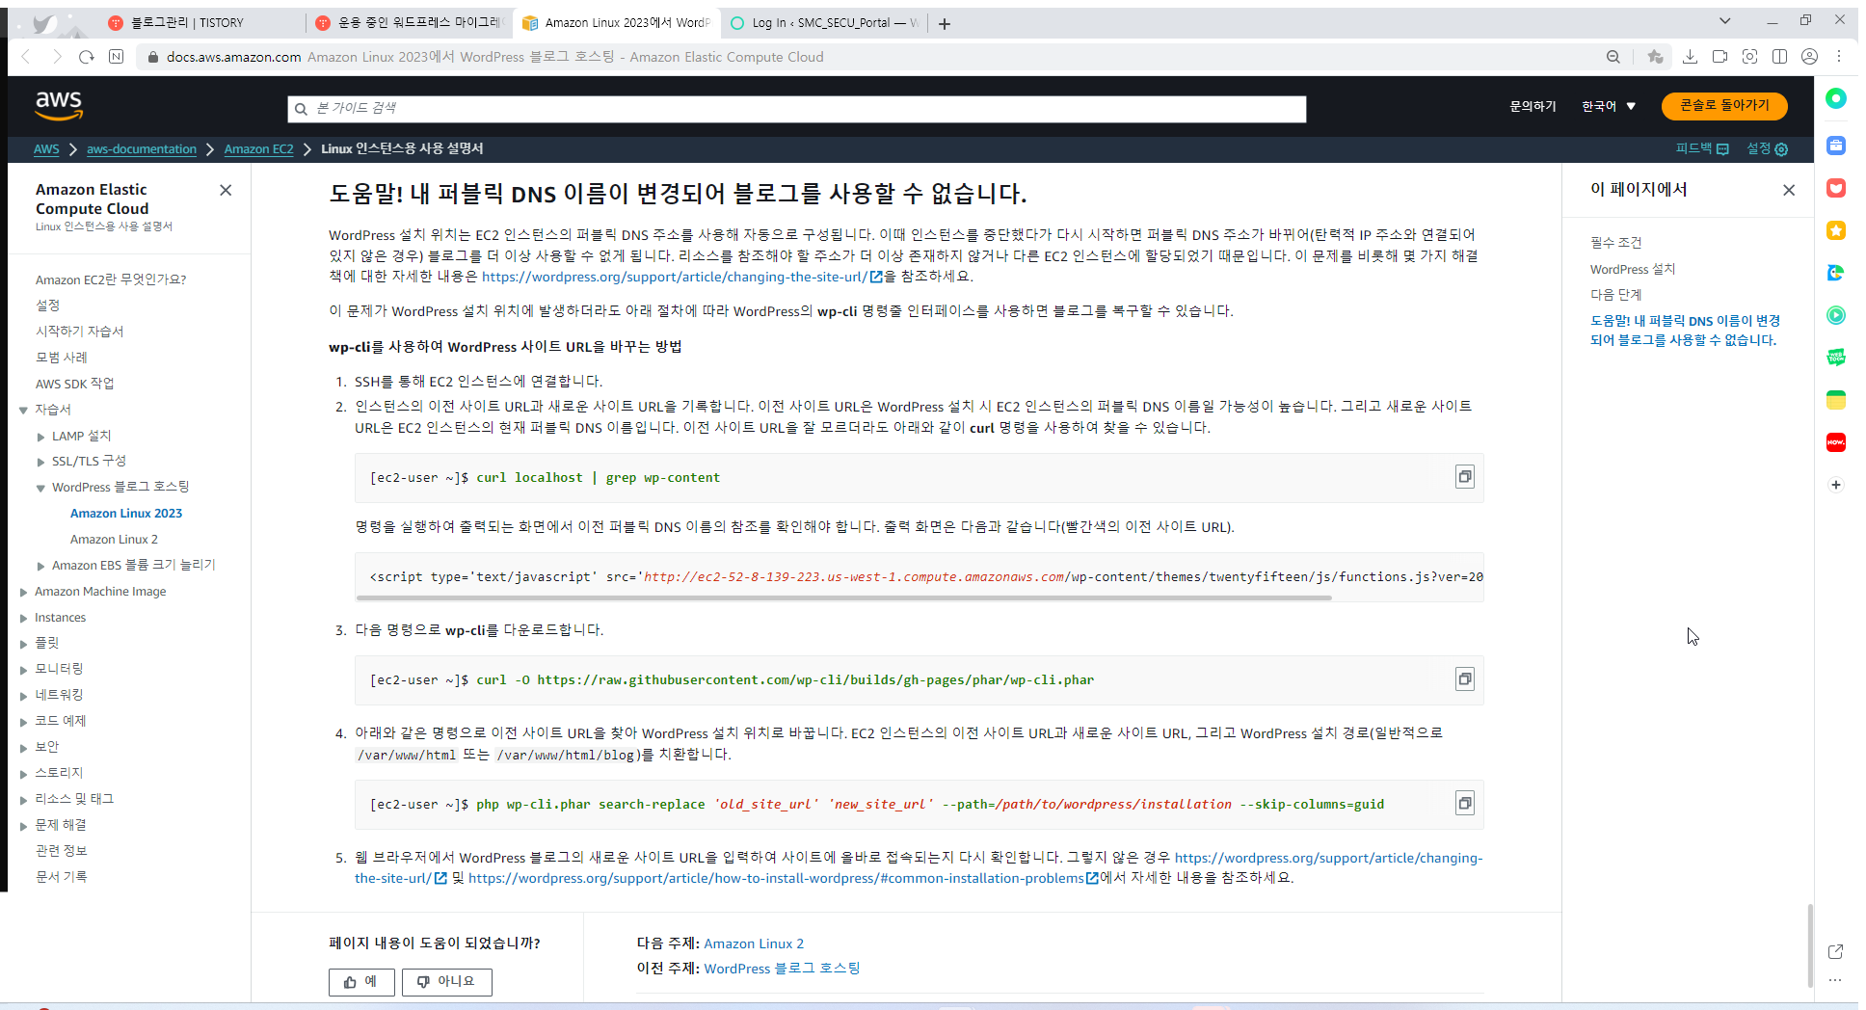Copy the wp-cli.phar download command

pyautogui.click(x=1464, y=679)
